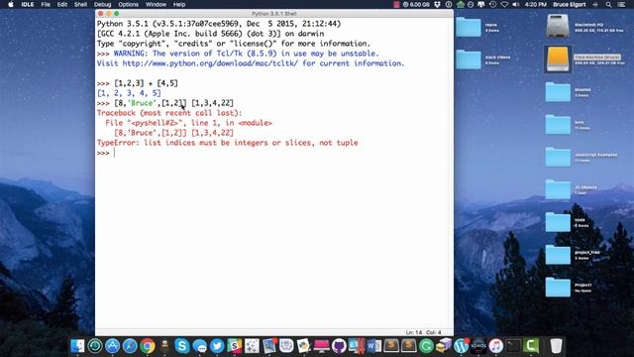Open the Apple menu

[11, 4]
